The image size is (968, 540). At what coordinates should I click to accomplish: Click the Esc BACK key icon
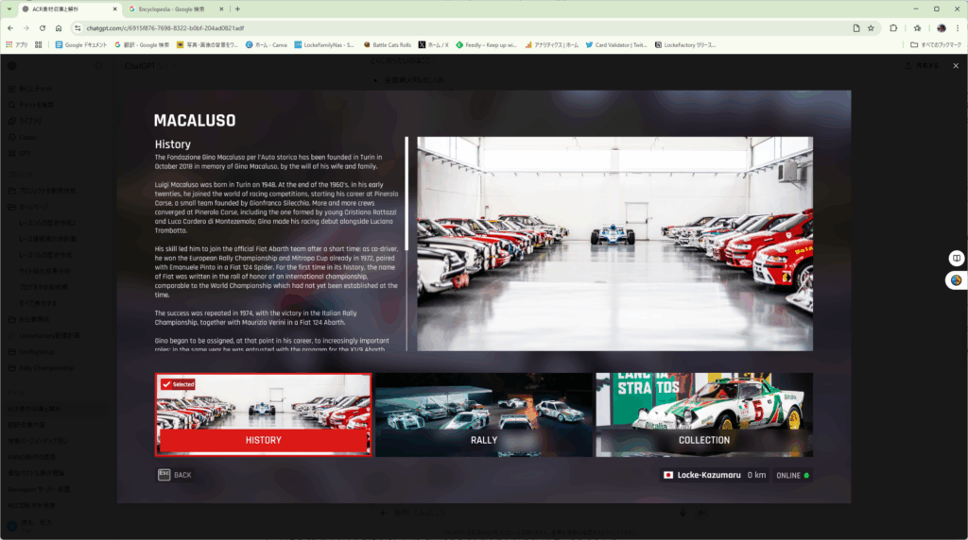[x=164, y=475]
